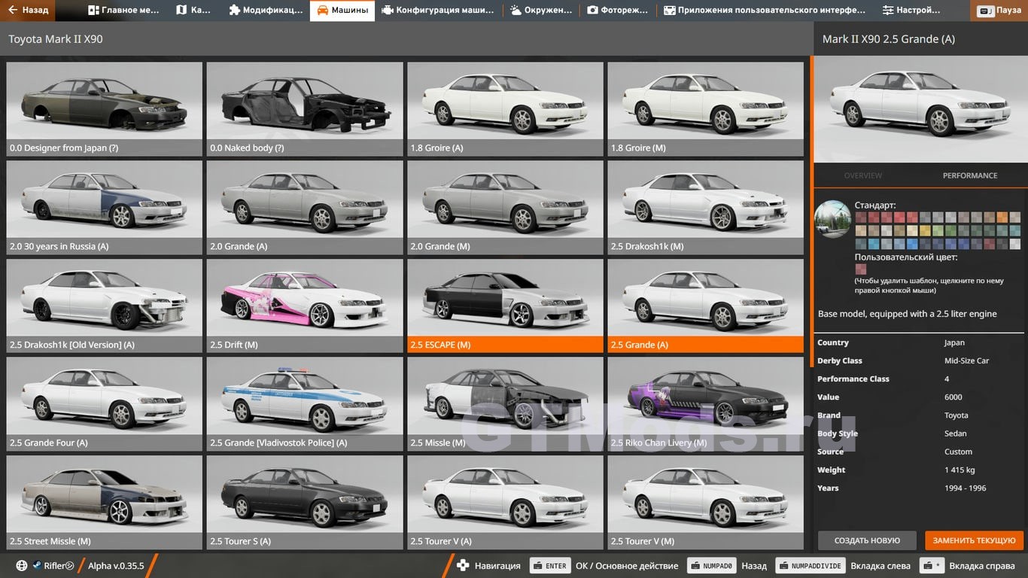Open Окружение weather icon tab
Image resolution: width=1028 pixels, height=578 pixels.
pos(542,11)
